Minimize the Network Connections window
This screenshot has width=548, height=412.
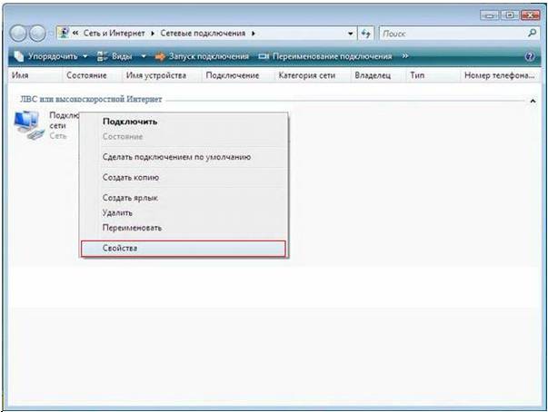(x=490, y=15)
